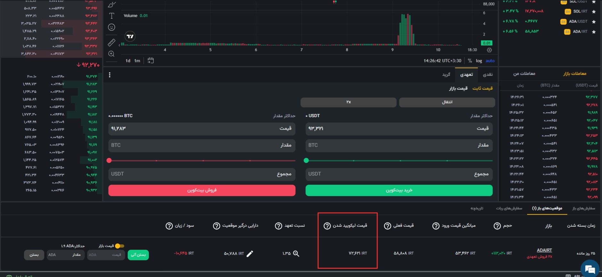The height and width of the screenshot is (277, 602).
Task: Open the go-to-date calendar icon
Action: (150, 61)
